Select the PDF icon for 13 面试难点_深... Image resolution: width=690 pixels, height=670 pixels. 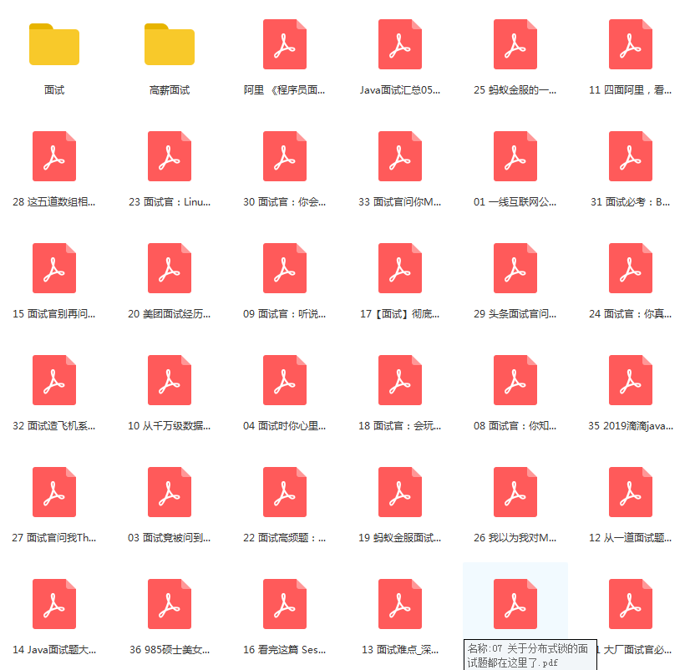click(x=400, y=603)
